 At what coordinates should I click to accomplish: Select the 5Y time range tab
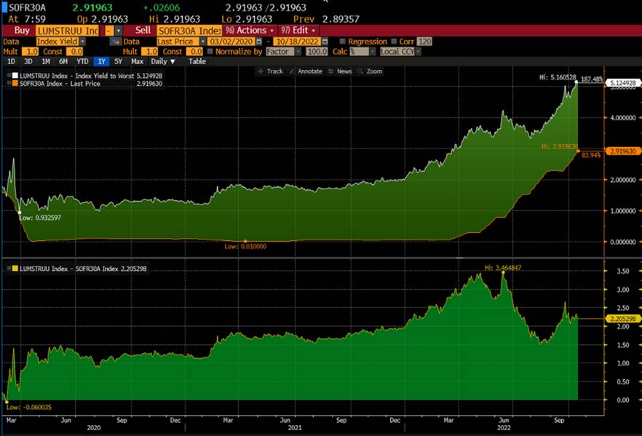[118, 62]
